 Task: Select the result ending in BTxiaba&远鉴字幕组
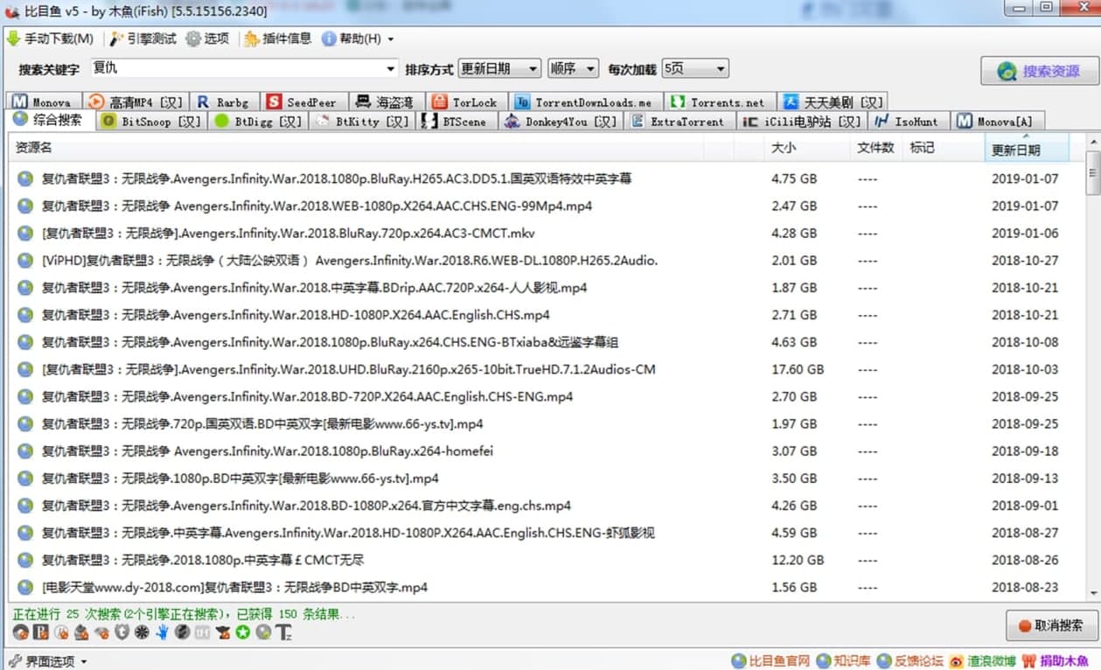pos(330,342)
